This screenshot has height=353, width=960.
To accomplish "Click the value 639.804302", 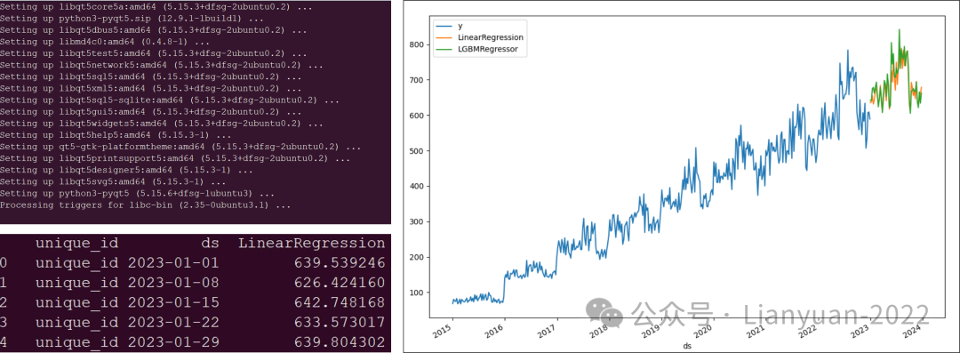I will (340, 342).
